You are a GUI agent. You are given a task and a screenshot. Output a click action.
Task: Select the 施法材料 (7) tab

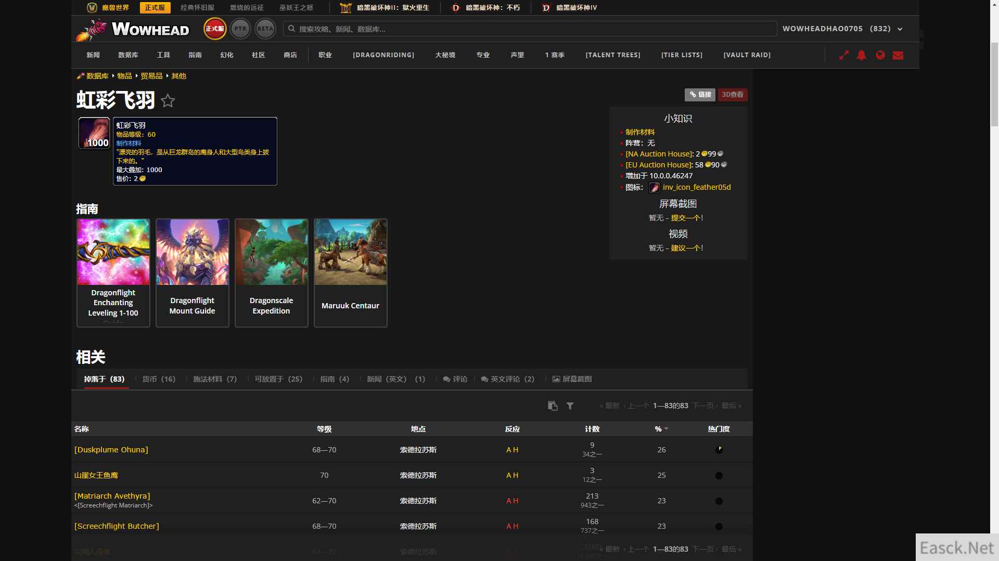tap(215, 379)
